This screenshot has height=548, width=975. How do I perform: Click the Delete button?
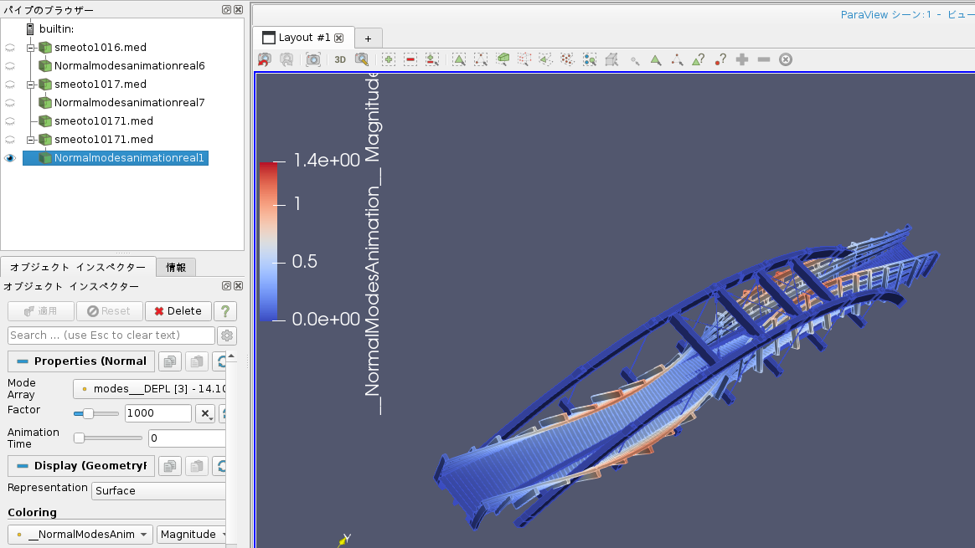click(x=178, y=311)
